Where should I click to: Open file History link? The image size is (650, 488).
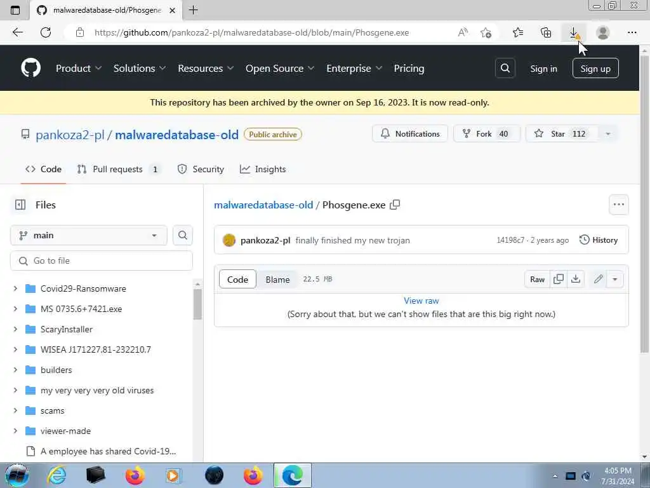[599, 240]
